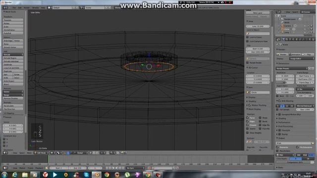Open the pivot point selector icon

point(59,153)
